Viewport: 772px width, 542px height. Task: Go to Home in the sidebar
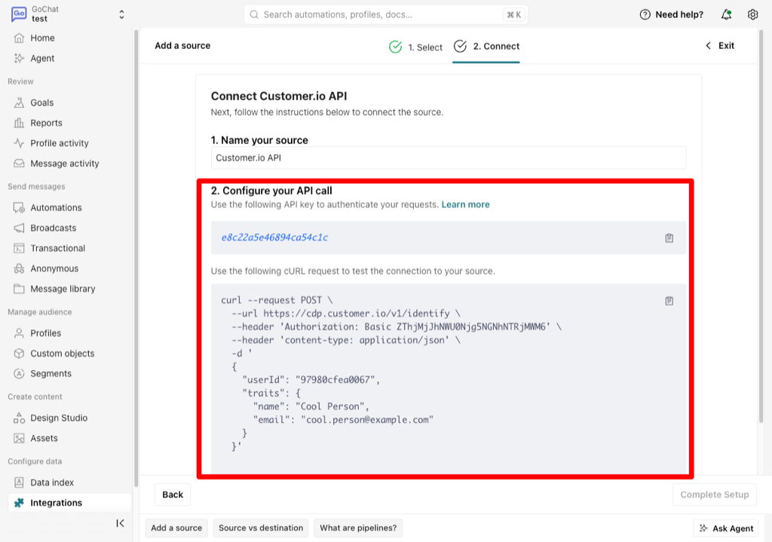click(x=42, y=38)
